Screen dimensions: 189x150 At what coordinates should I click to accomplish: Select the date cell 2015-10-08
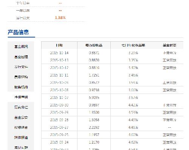tap(59, 90)
